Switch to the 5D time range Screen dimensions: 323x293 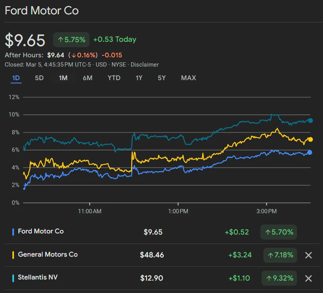point(39,78)
